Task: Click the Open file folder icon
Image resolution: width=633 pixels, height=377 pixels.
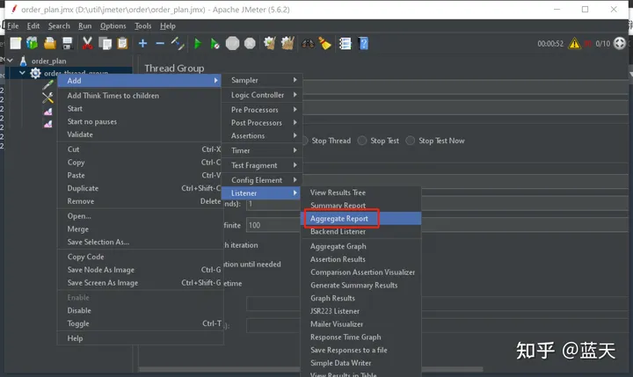Action: point(49,43)
